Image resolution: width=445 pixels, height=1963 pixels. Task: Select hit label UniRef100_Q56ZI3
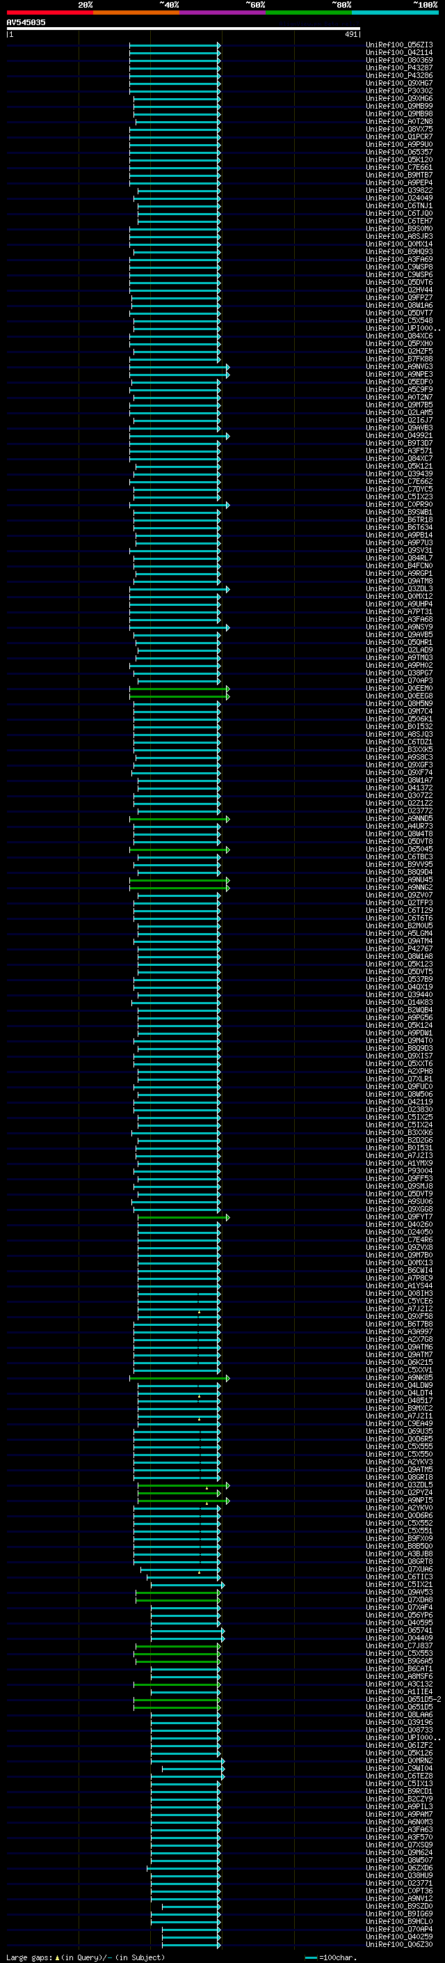coord(399,45)
